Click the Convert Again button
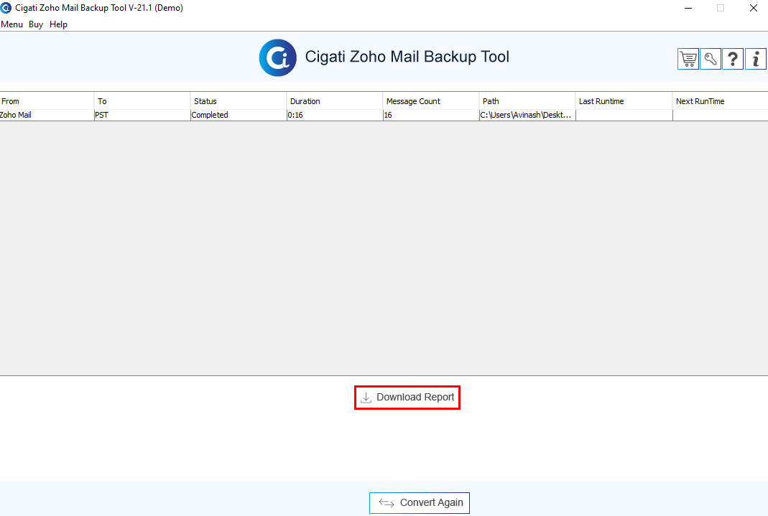The height and width of the screenshot is (516, 768). tap(420, 503)
